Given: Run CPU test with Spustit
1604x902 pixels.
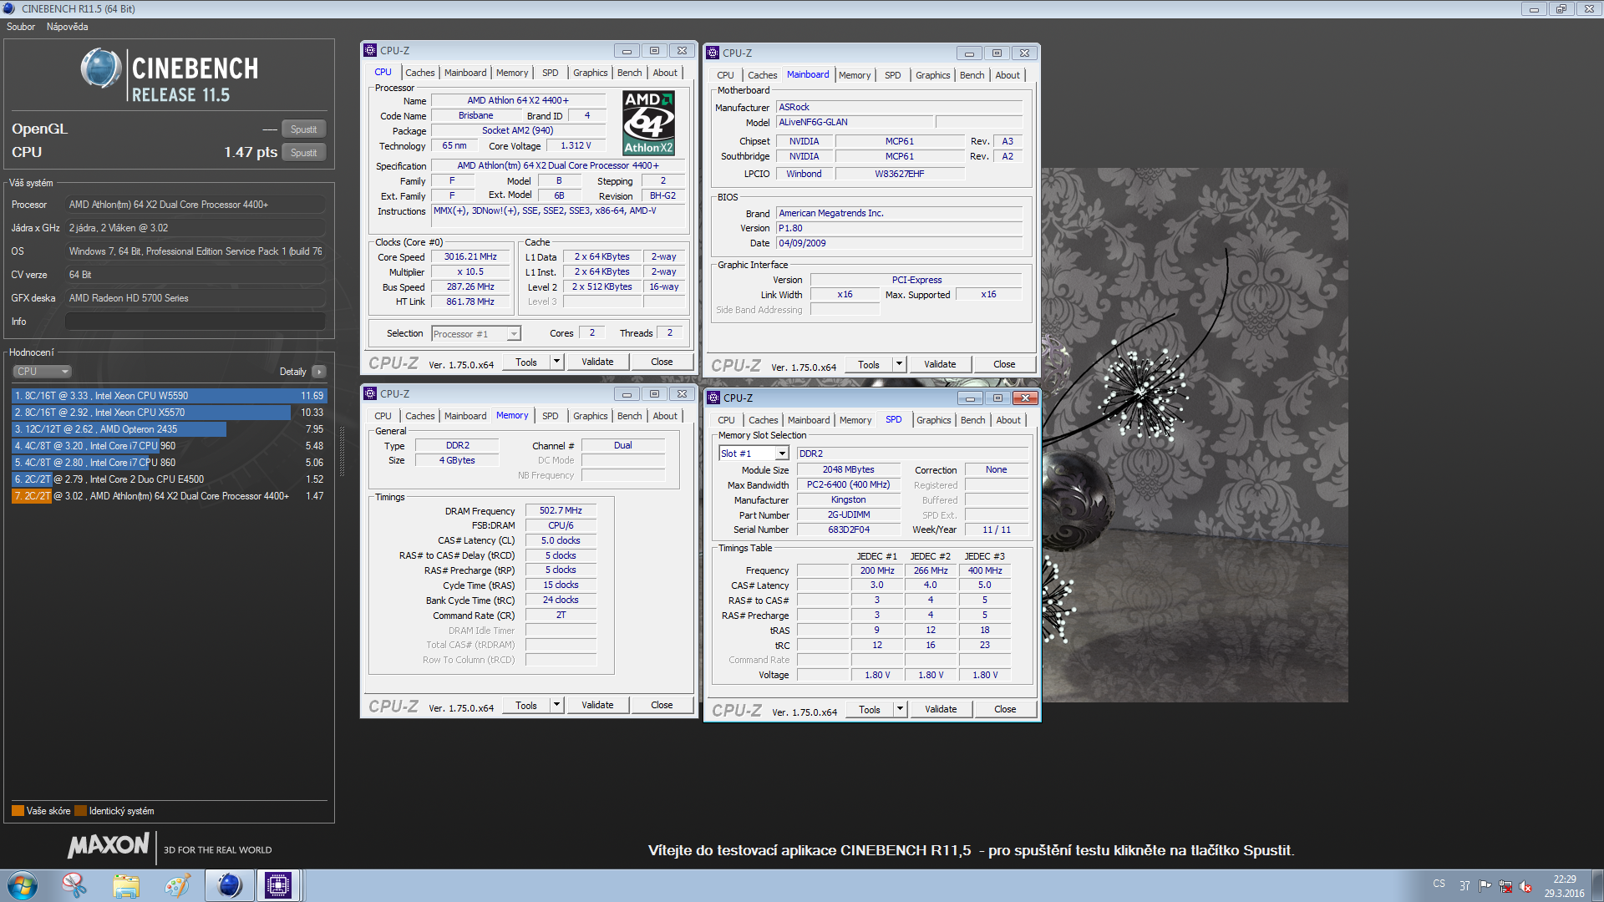Looking at the screenshot, I should tap(303, 153).
